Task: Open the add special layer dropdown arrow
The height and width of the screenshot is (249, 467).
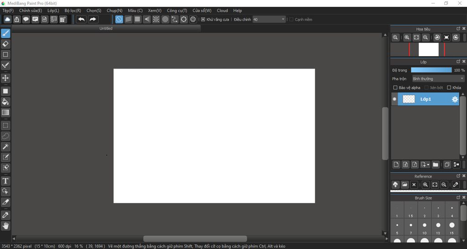Action: pos(428,164)
